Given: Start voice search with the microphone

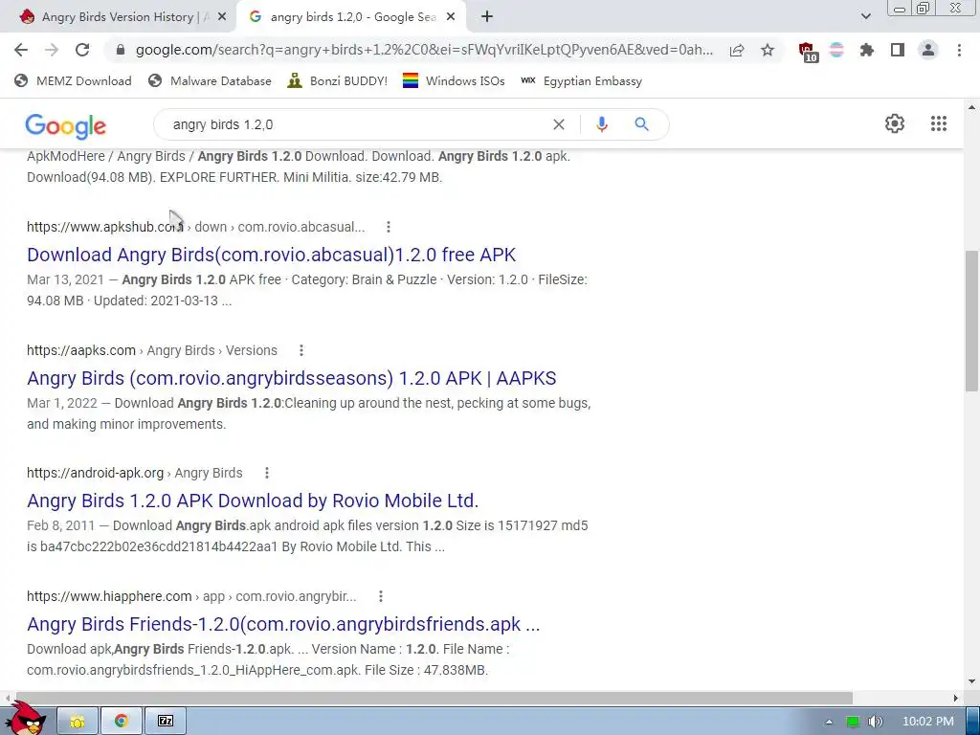Looking at the screenshot, I should pos(602,124).
